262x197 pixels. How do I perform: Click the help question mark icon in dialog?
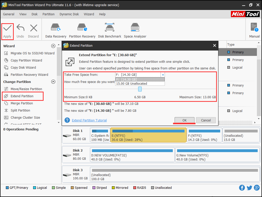(x=67, y=120)
